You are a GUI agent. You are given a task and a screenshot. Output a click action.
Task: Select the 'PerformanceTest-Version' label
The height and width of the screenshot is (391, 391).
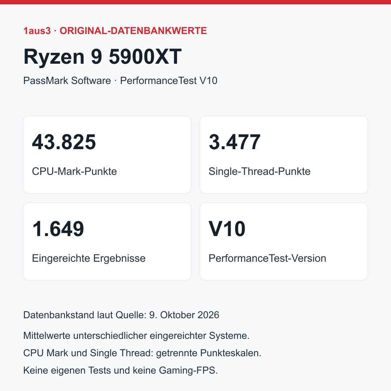[x=267, y=258]
